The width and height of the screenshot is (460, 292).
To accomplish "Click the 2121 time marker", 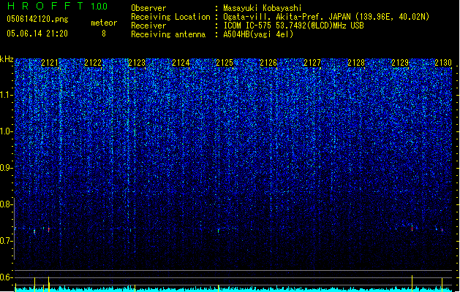I will click(50, 63).
